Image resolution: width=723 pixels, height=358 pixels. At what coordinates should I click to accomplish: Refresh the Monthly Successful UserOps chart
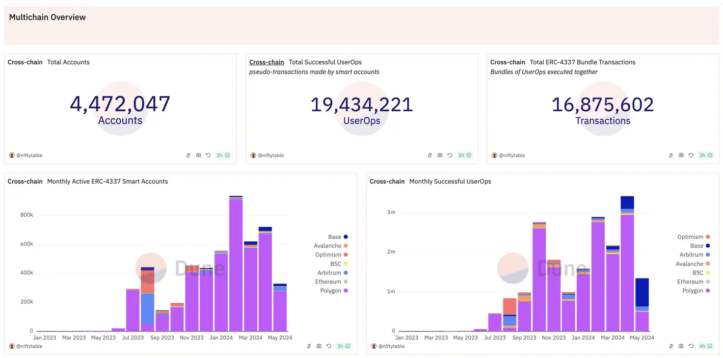pyautogui.click(x=691, y=346)
